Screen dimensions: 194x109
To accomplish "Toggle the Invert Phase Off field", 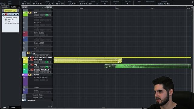I will 105,4.
